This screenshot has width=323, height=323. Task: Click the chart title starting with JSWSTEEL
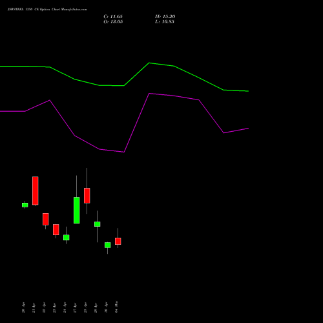(x=47, y=10)
